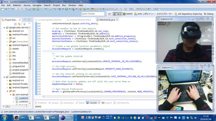Open dropdown next to New Java Class
This screenshot has height=121, width=216.
(88, 9)
